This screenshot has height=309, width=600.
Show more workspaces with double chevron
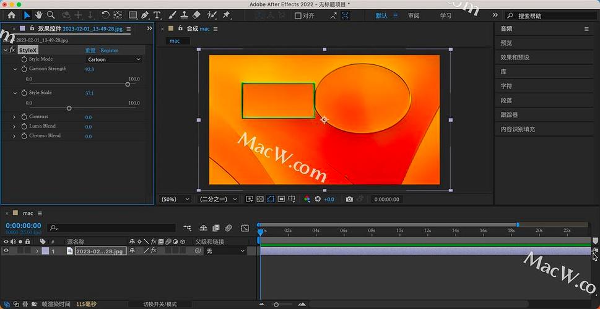point(495,15)
